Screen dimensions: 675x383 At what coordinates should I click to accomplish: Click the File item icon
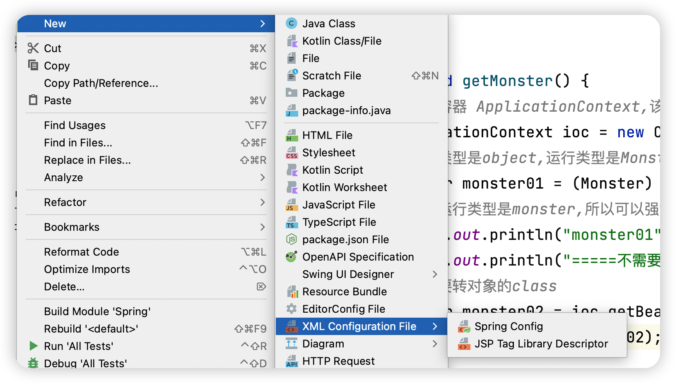point(292,58)
